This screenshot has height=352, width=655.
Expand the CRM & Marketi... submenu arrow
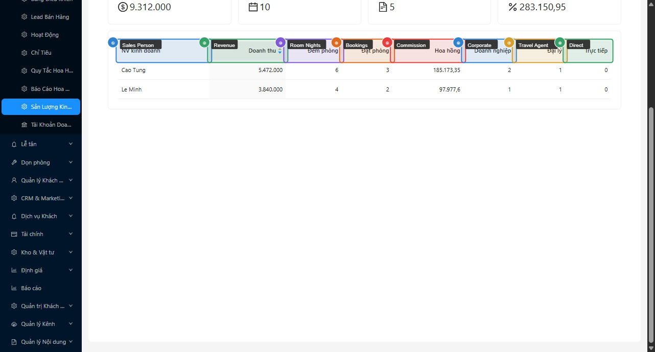click(x=71, y=198)
